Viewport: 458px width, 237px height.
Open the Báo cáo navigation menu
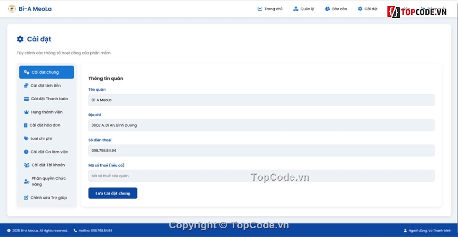coord(336,9)
